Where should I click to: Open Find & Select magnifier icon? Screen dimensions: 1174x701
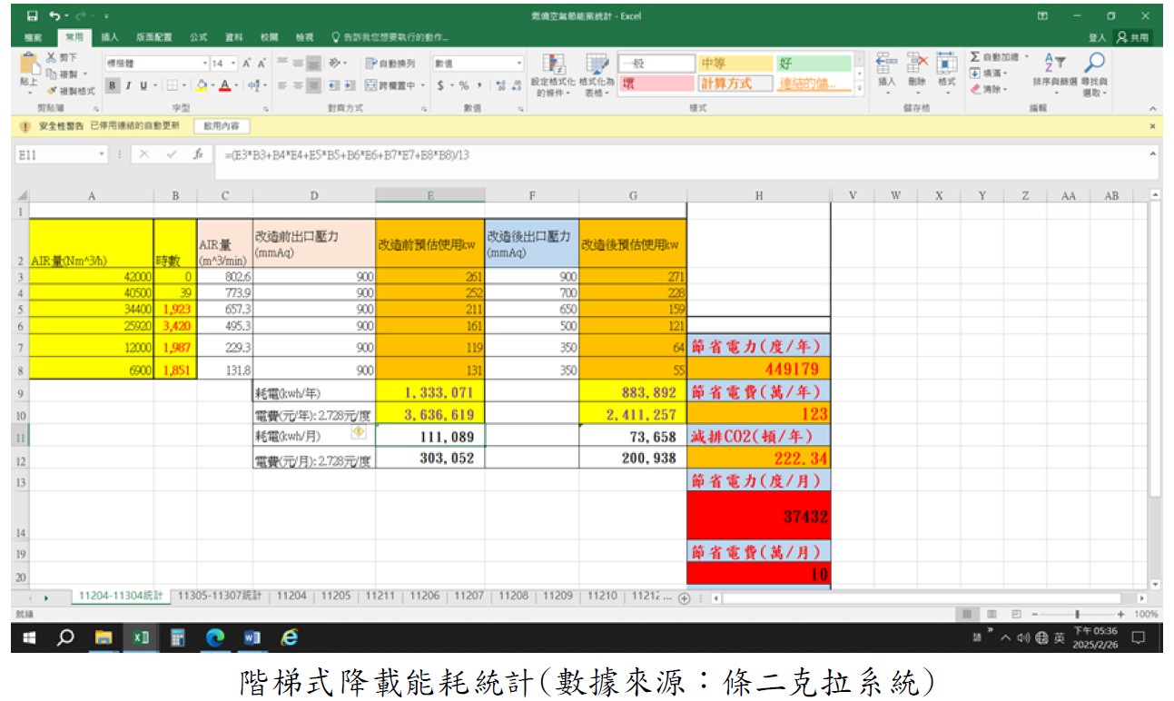(x=1096, y=62)
